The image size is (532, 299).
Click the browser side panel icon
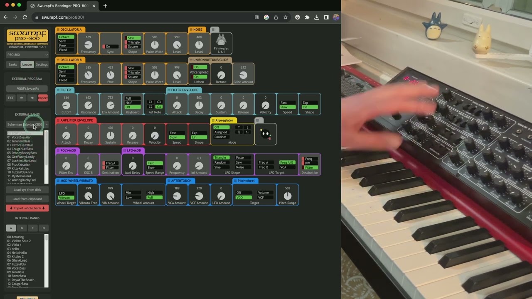[x=326, y=17]
